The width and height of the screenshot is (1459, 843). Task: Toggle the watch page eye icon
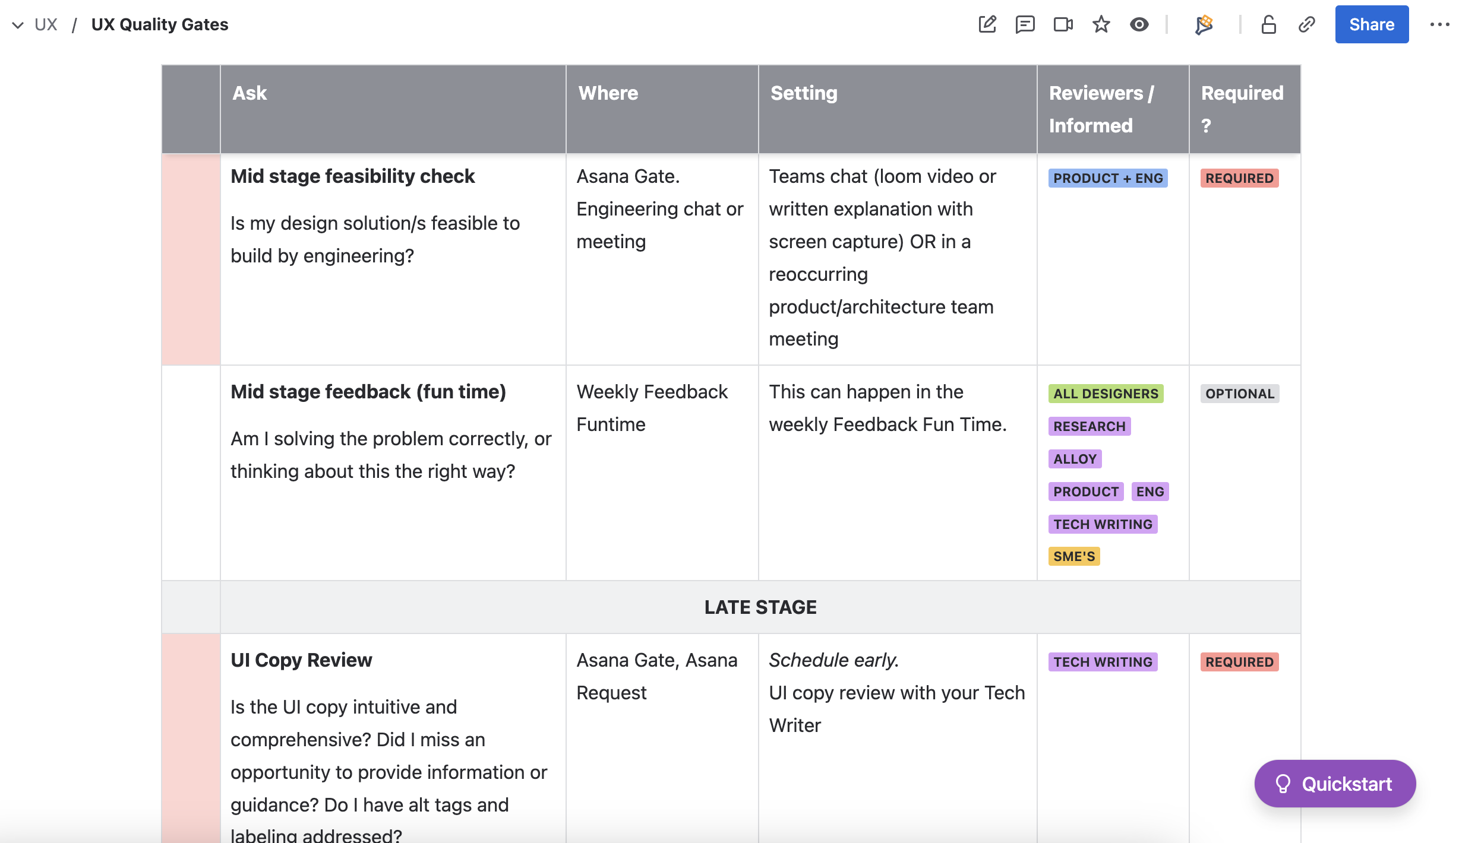point(1139,24)
